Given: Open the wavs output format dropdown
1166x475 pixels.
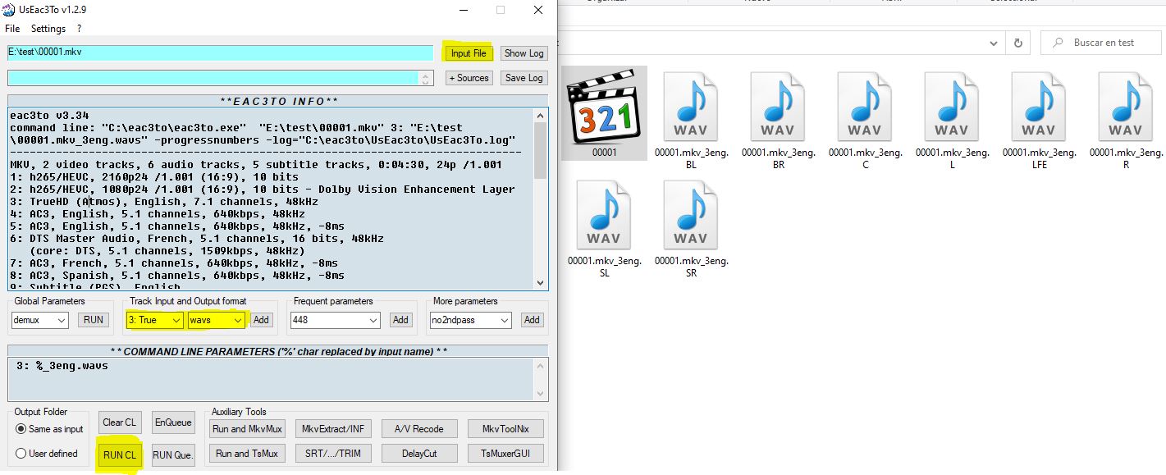Looking at the screenshot, I should click(217, 320).
